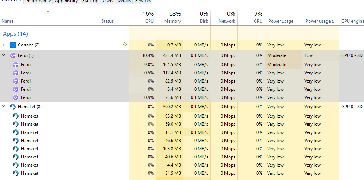Click 0.1 MB/s disk value in 71.6 MB row
The height and width of the screenshot is (180, 364).
199,97
